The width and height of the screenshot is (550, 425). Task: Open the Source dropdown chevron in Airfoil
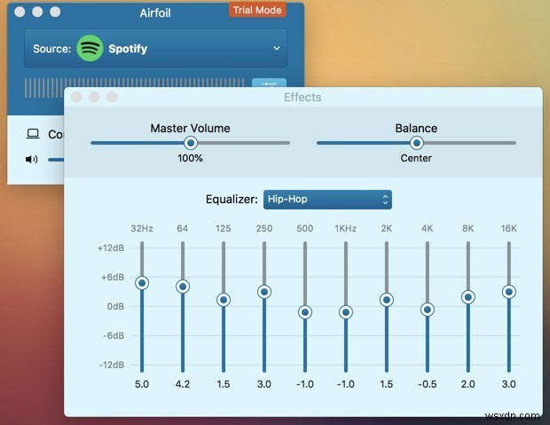(x=277, y=48)
